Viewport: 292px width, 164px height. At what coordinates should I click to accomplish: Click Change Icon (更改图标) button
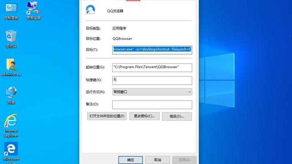pos(144,116)
